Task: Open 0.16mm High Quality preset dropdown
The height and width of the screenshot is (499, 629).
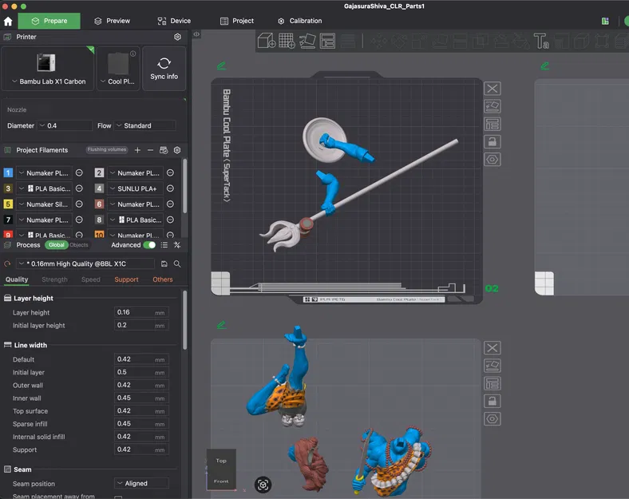Action: pyautogui.click(x=85, y=263)
